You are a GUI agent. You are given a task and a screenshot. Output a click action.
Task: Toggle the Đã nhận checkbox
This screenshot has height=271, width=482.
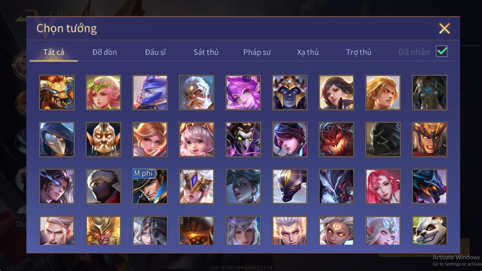[x=442, y=51]
